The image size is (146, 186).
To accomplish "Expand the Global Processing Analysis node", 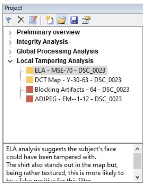I will [10, 52].
